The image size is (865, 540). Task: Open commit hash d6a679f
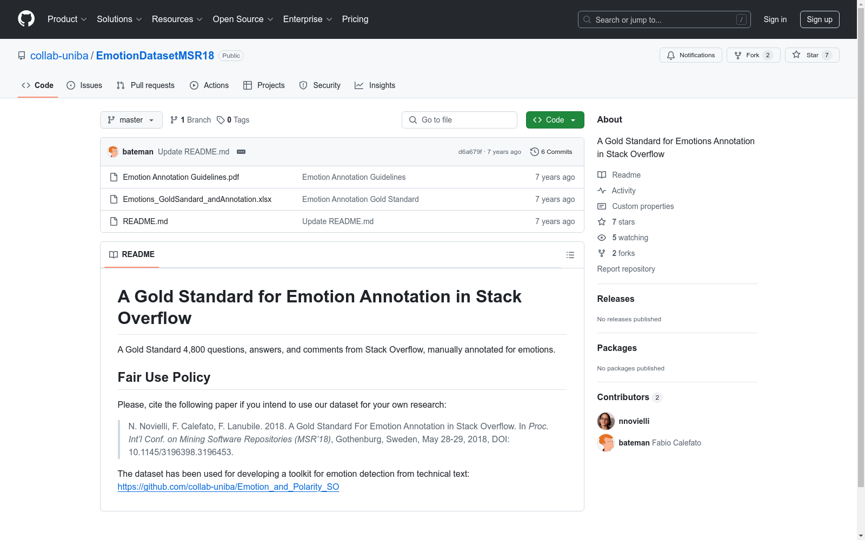click(470, 152)
